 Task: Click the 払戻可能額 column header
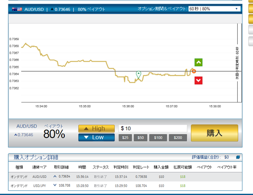pos(182,167)
